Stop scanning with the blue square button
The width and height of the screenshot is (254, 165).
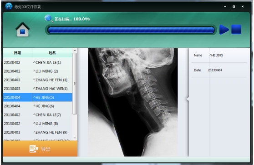(236, 30)
